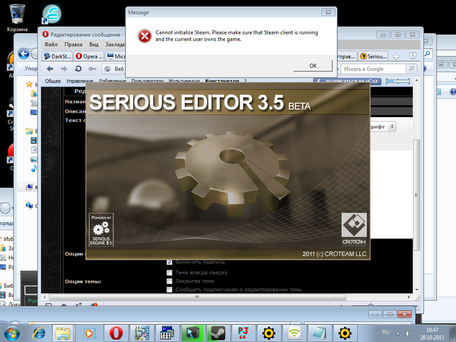Adjust the slider next to uCoz button
This screenshot has width=456, height=342.
[398, 81]
